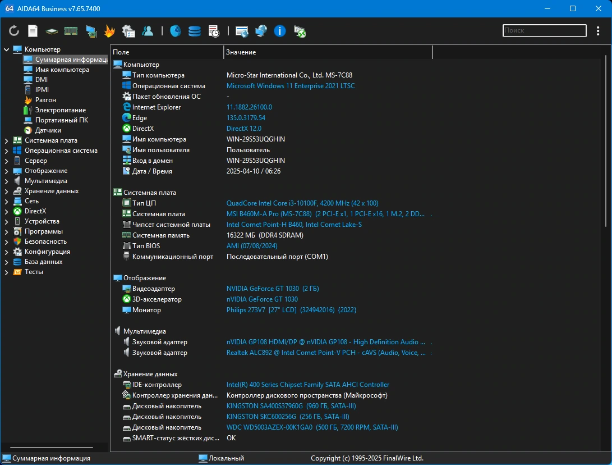The width and height of the screenshot is (612, 465).
Task: Open the NVIDIA GeForce GT 1030 (2 ГБ) link
Action: point(273,288)
